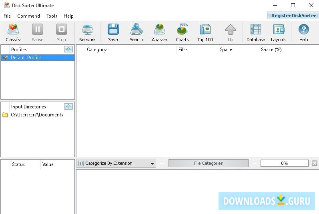Screen dimensions: 319x214
Task: Expand the Categorize By Extension dropdown
Action: coord(116,163)
